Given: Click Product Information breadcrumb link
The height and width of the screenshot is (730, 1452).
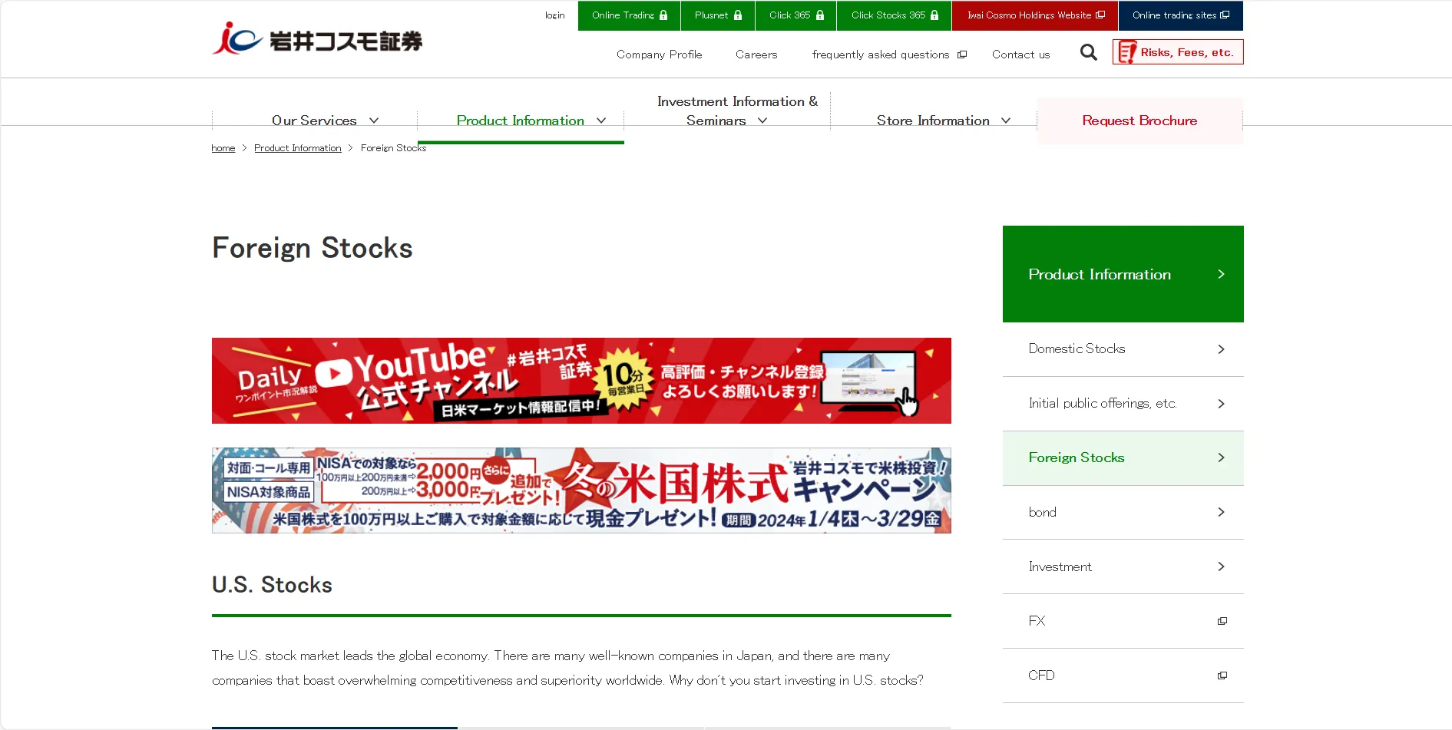Looking at the screenshot, I should pyautogui.click(x=298, y=148).
